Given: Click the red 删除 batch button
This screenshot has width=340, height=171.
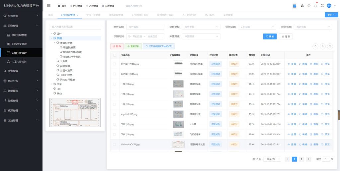Looking at the screenshot, I should tap(117, 46).
